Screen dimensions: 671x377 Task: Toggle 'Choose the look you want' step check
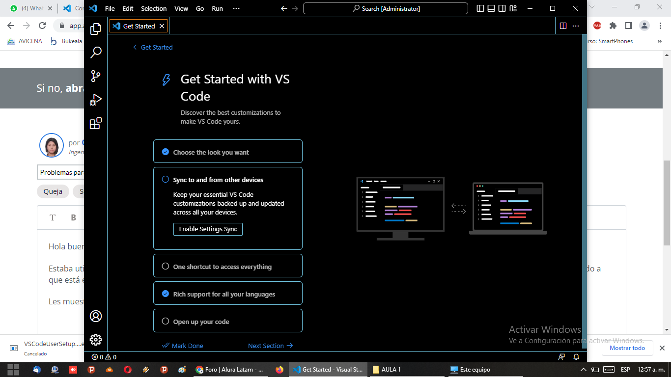point(166,152)
